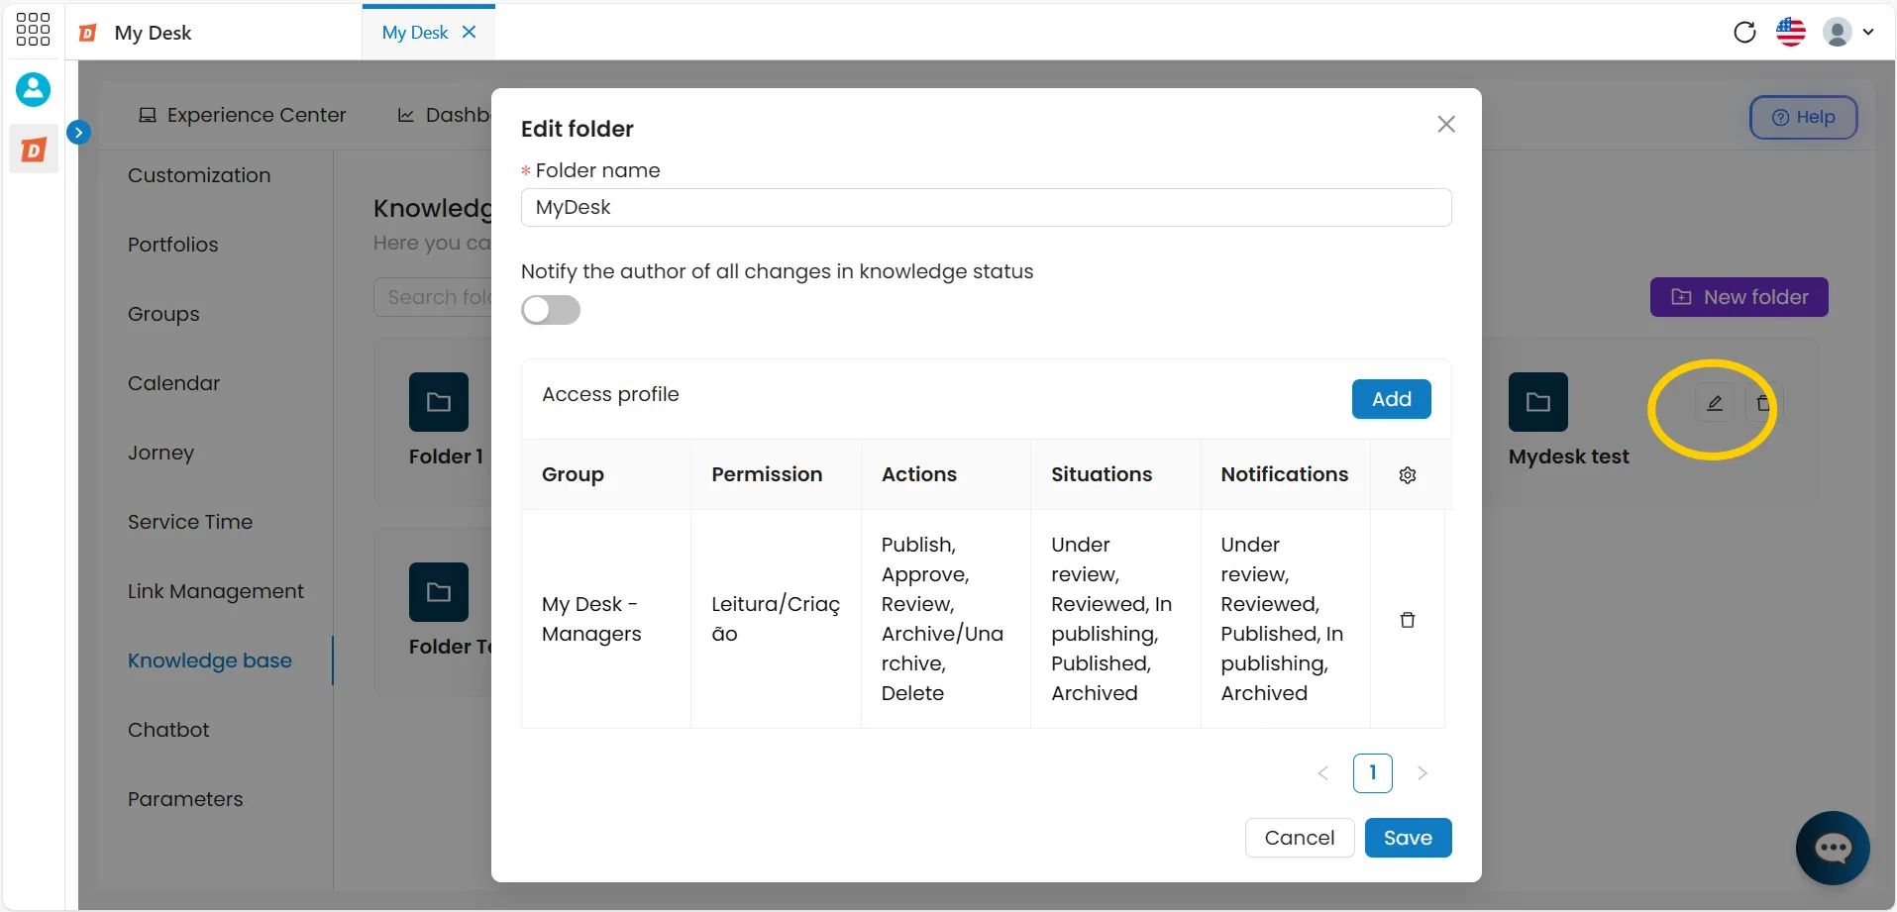Click the orange My Desk sidebar icon
This screenshot has height=912, width=1897.
tap(34, 150)
